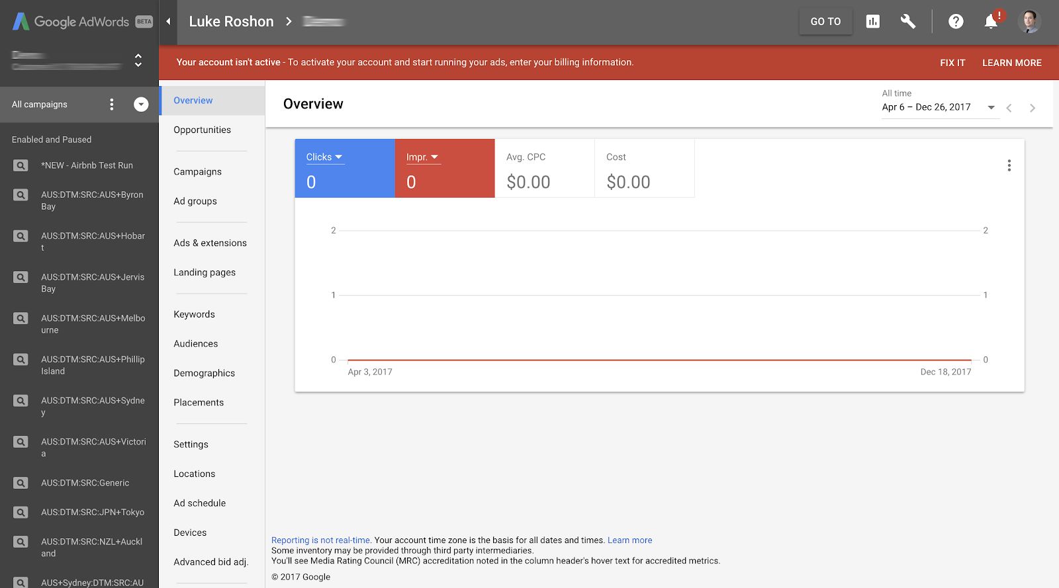Collapse the sidebar with the arrow icon

pos(168,22)
